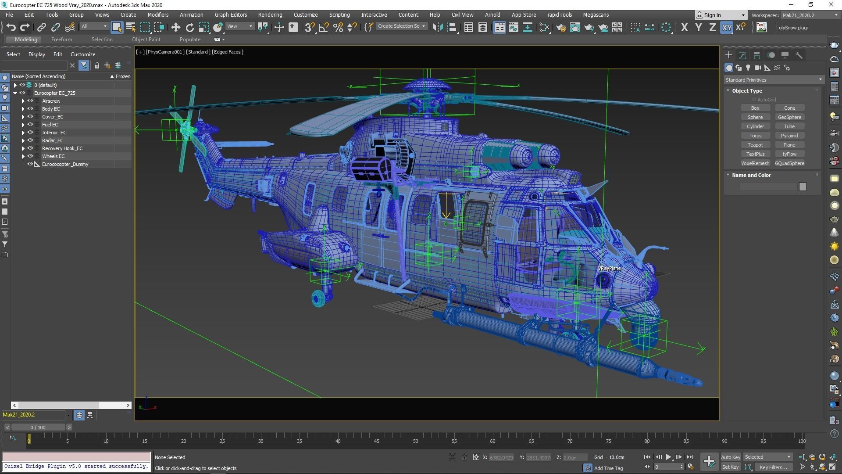The height and width of the screenshot is (474, 842).
Task: Switch to the Freeform ribbon tab
Action: click(61, 39)
